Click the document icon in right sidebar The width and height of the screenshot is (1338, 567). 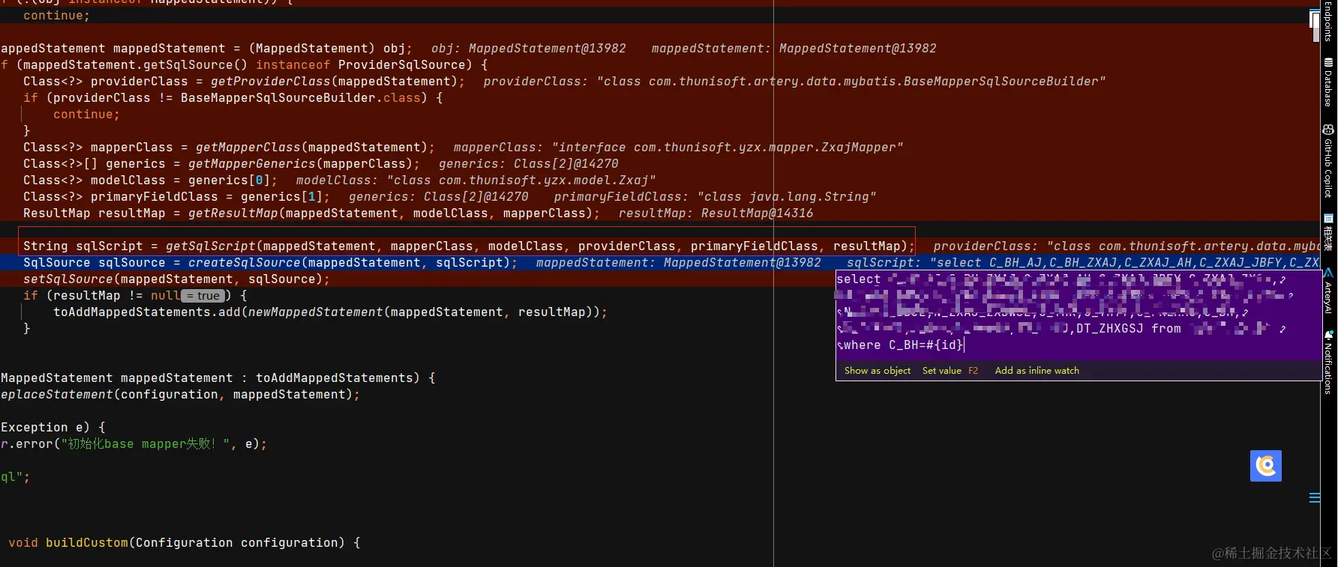(1328, 219)
